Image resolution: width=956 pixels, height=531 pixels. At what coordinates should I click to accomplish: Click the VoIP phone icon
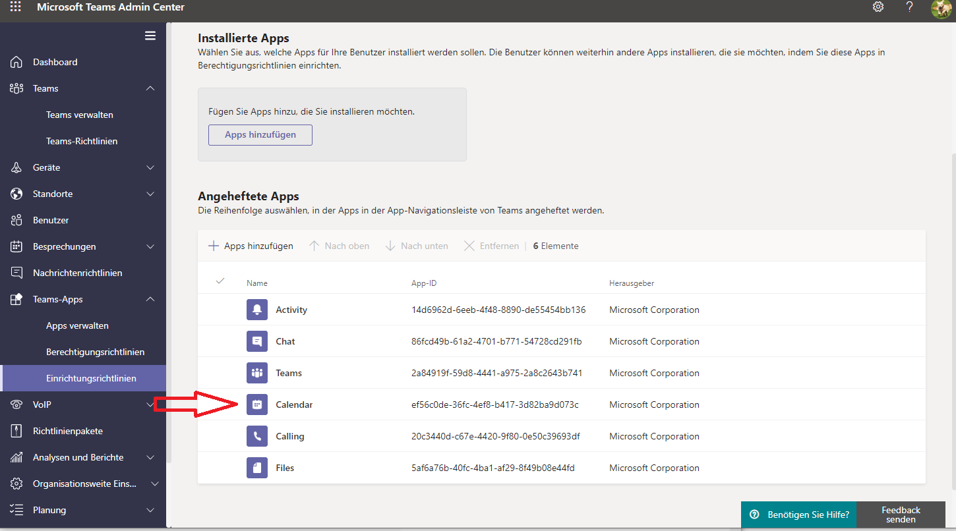17,405
